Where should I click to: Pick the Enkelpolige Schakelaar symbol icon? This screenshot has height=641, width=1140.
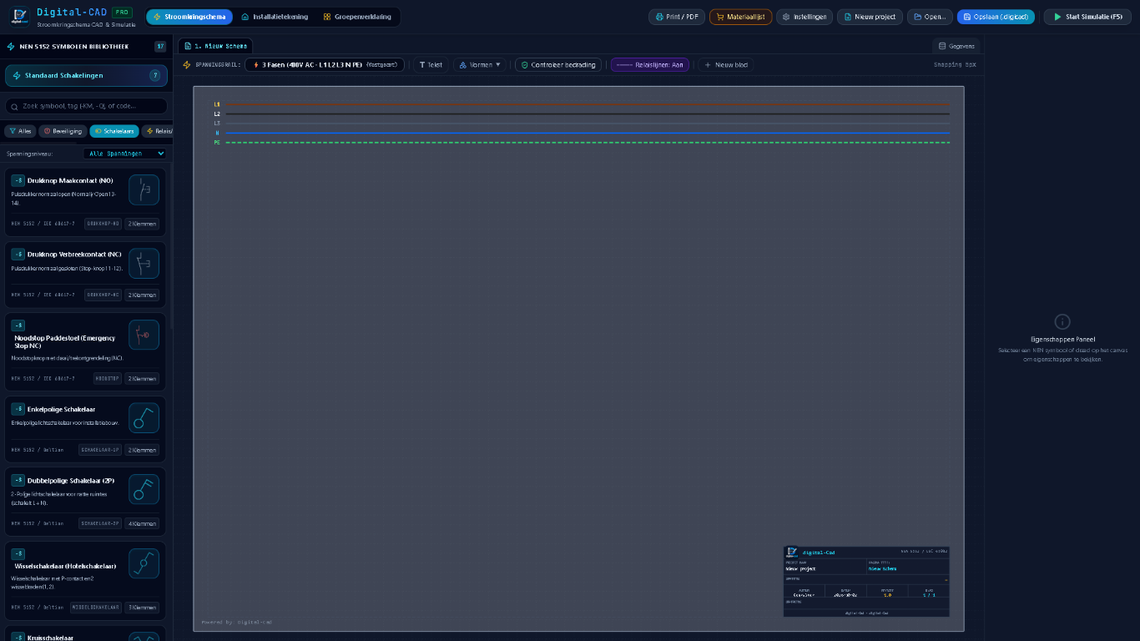pos(144,418)
